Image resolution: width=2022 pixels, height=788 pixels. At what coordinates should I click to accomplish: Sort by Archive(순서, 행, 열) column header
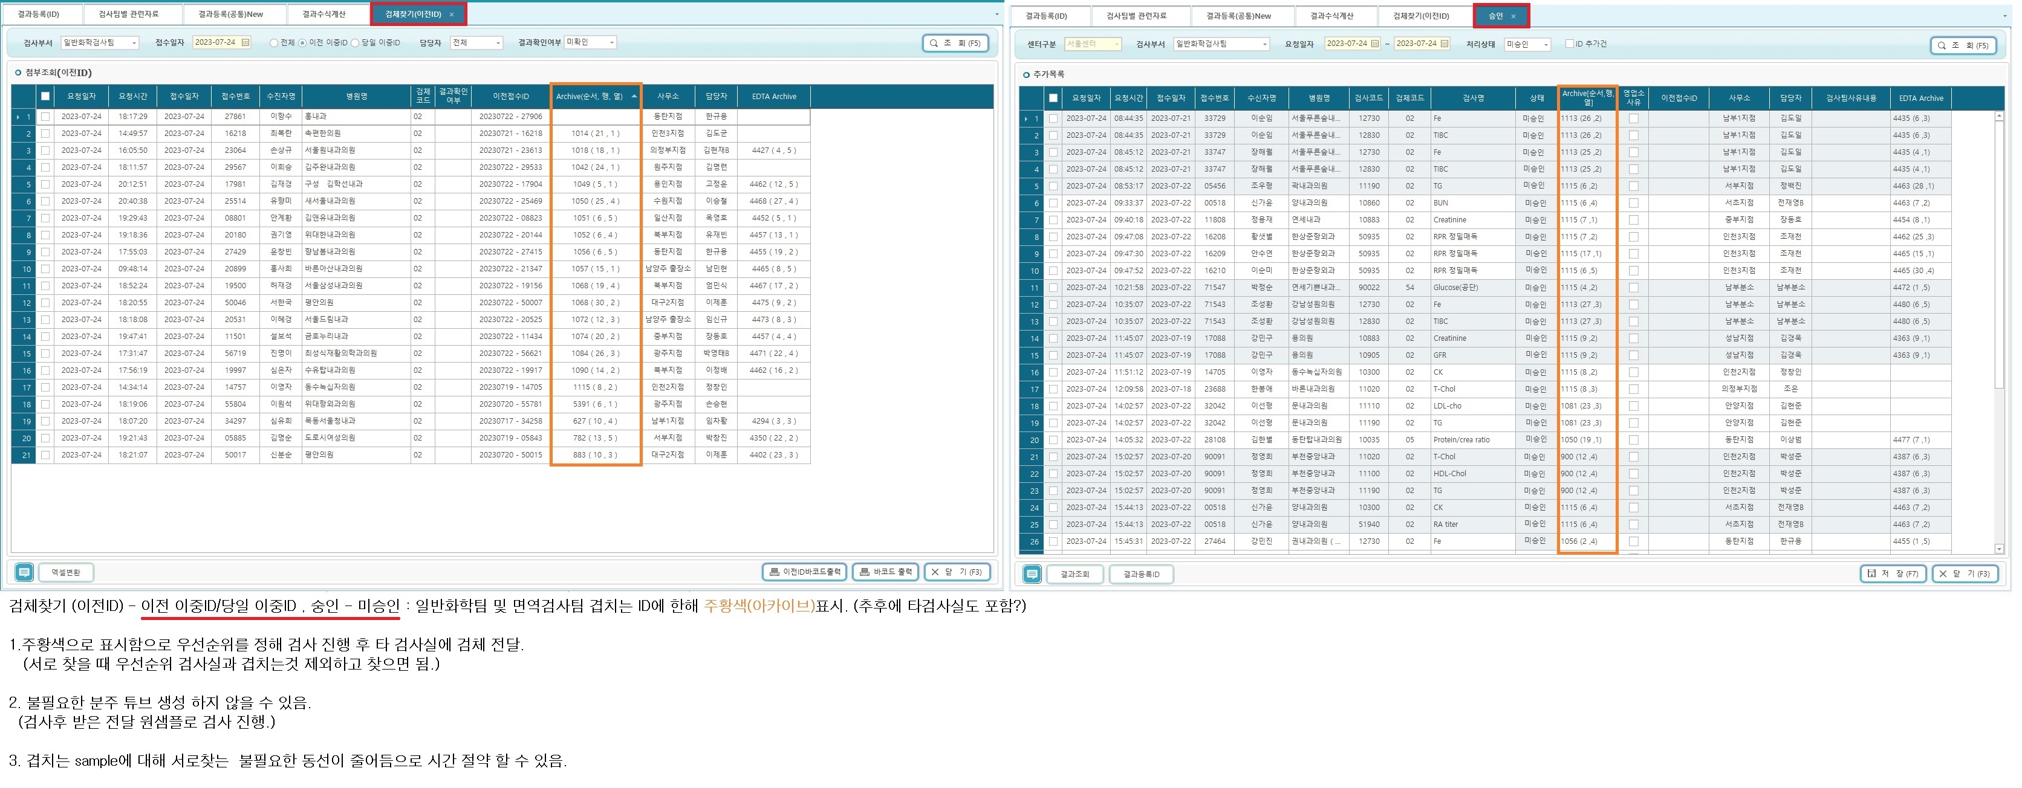(590, 97)
